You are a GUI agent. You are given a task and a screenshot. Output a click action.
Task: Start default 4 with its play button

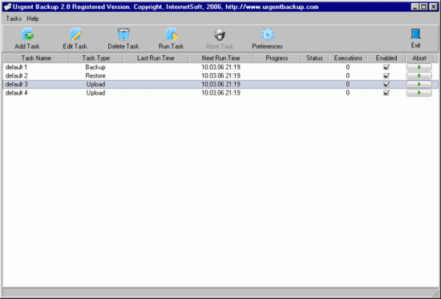419,93
